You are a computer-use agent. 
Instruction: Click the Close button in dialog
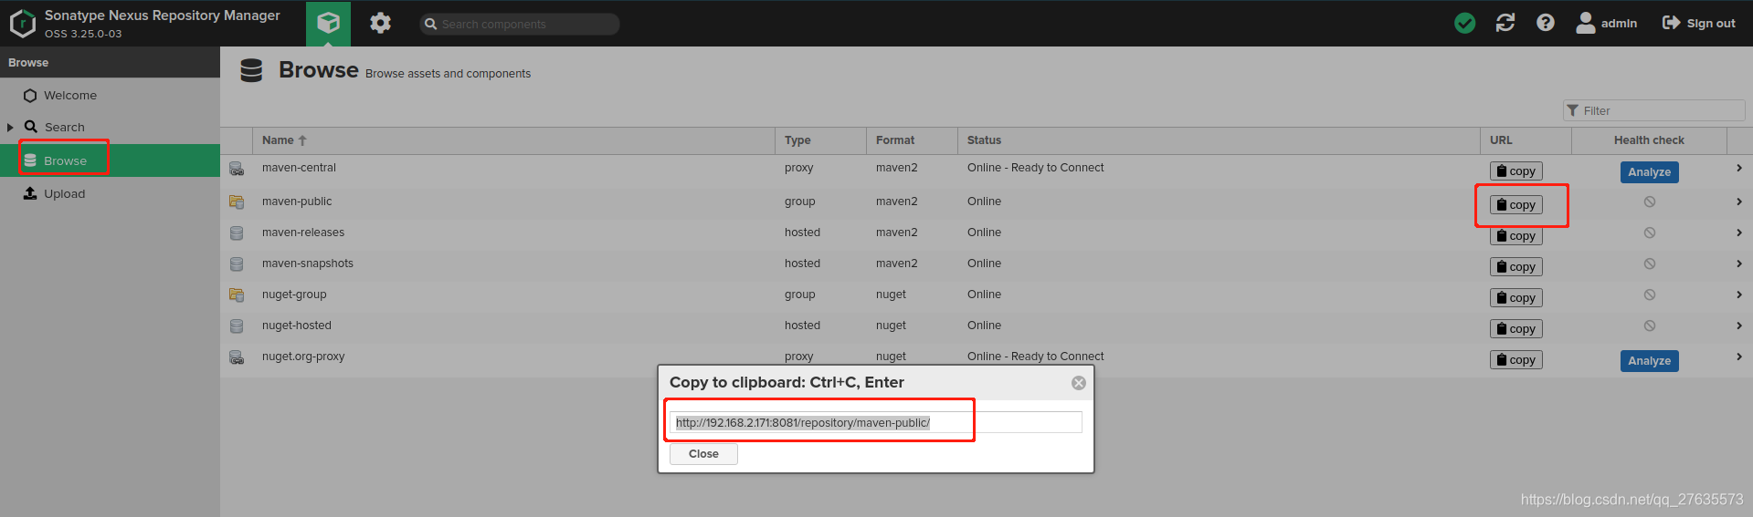[x=703, y=454]
